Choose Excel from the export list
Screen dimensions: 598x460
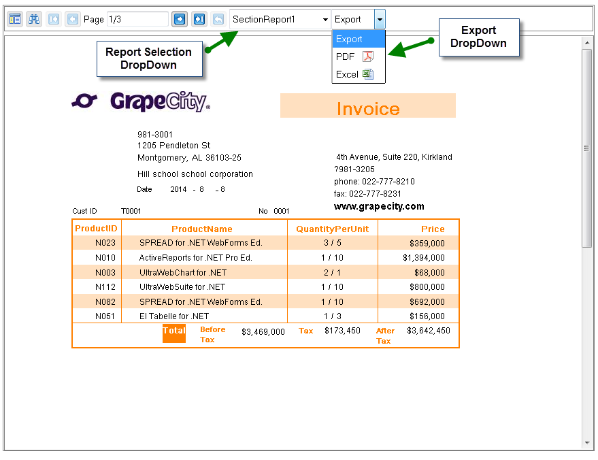(359, 74)
